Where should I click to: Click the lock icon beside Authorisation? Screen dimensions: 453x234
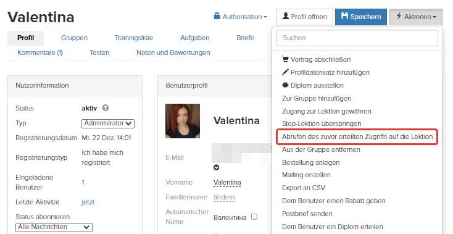217,16
